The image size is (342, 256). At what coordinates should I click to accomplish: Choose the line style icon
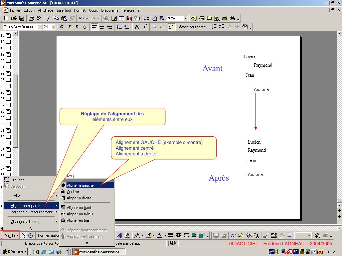(171, 235)
